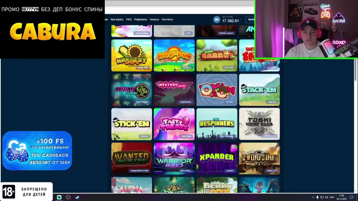
Task: Open the Toshi Video Club game
Action: 259,124
